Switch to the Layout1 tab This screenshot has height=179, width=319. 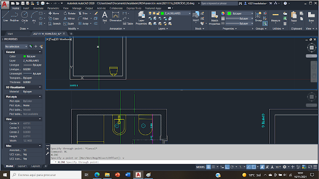tap(22, 166)
